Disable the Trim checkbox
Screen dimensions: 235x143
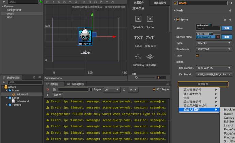pos(197,56)
